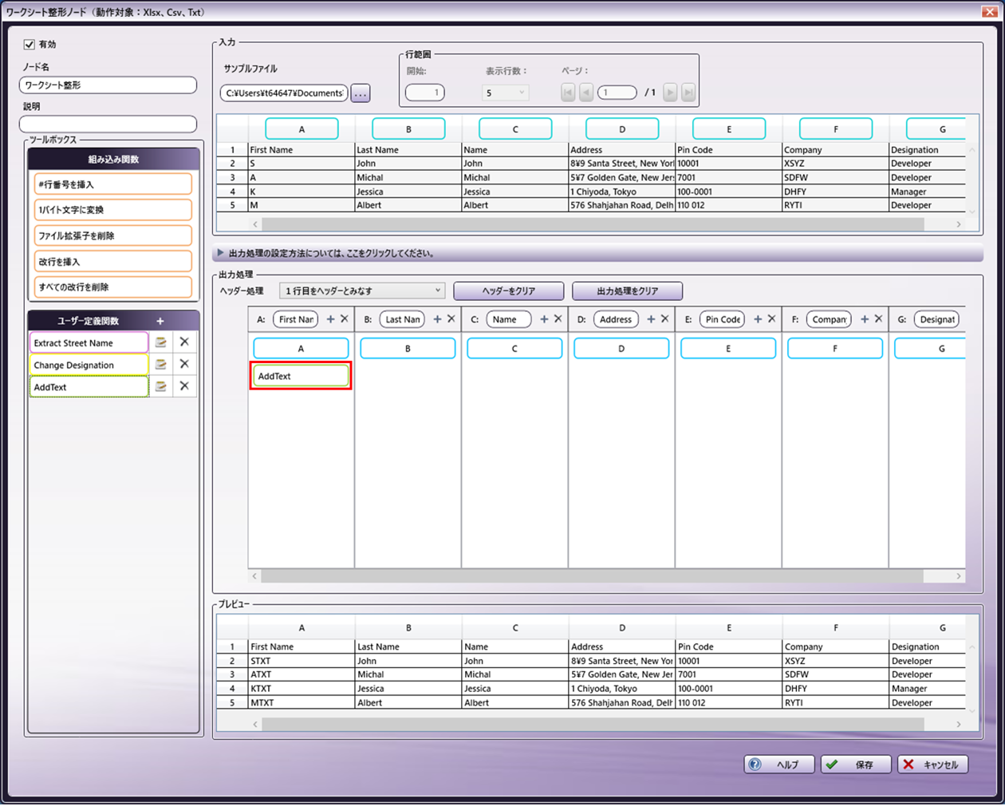Screen dimensions: 1005x810
Task: Remove output column B Last Name
Action: (x=451, y=319)
